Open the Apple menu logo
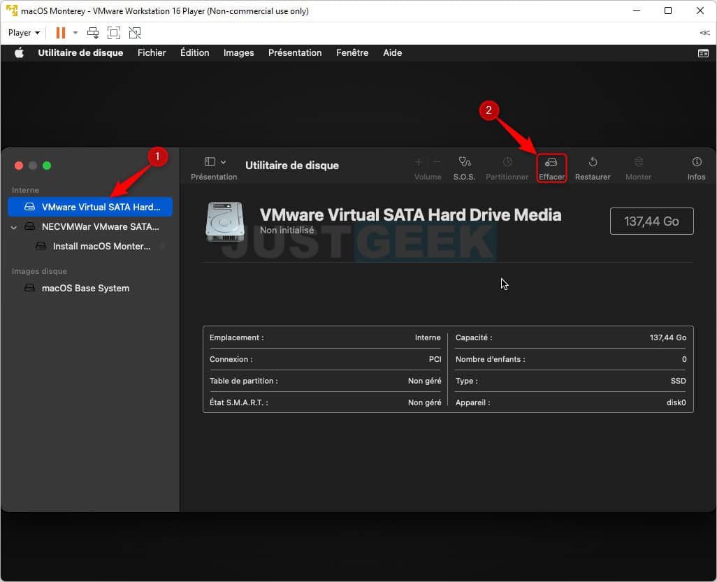 click(x=19, y=52)
